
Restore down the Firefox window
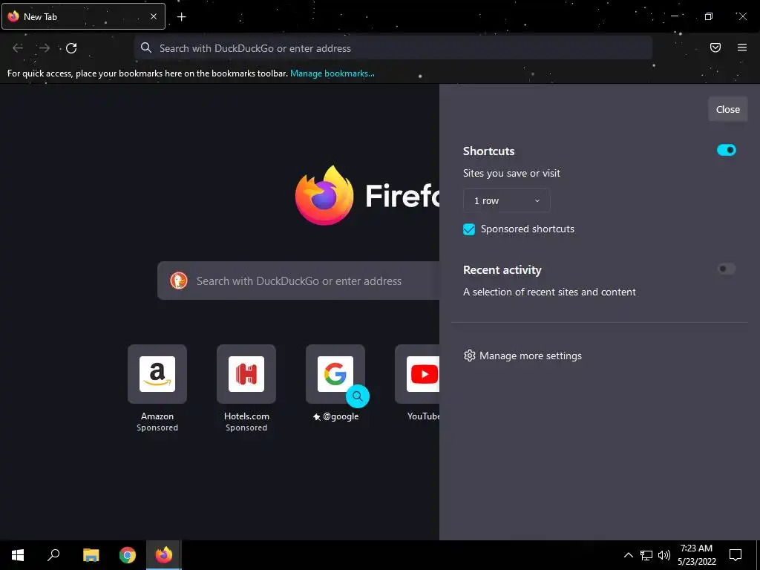coord(709,16)
